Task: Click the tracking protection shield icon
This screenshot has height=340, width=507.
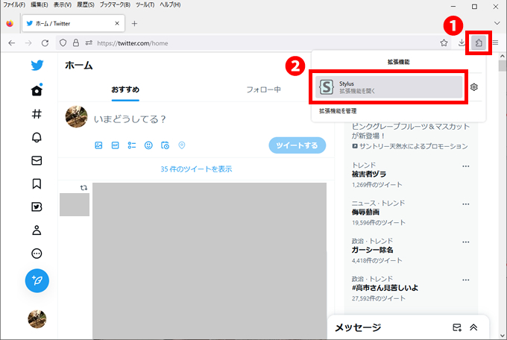Action: [63, 42]
